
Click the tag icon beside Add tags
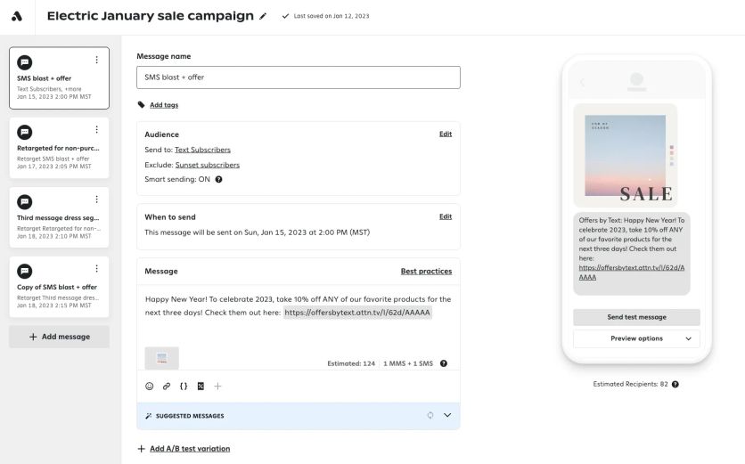[141, 105]
